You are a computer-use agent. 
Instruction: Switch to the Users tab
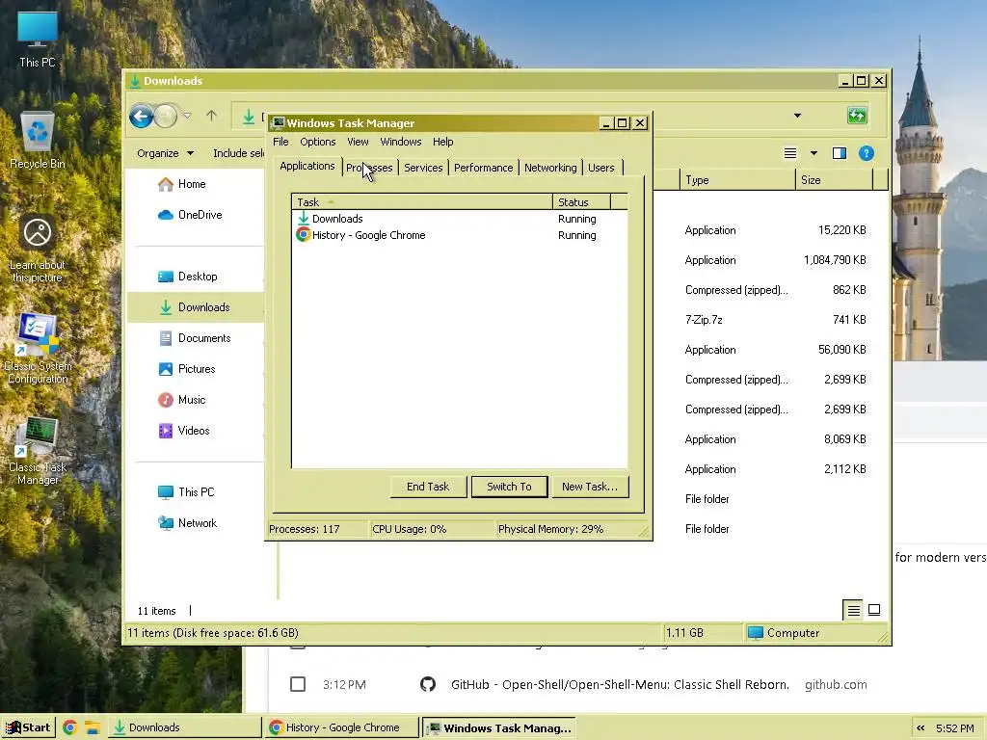tap(601, 168)
